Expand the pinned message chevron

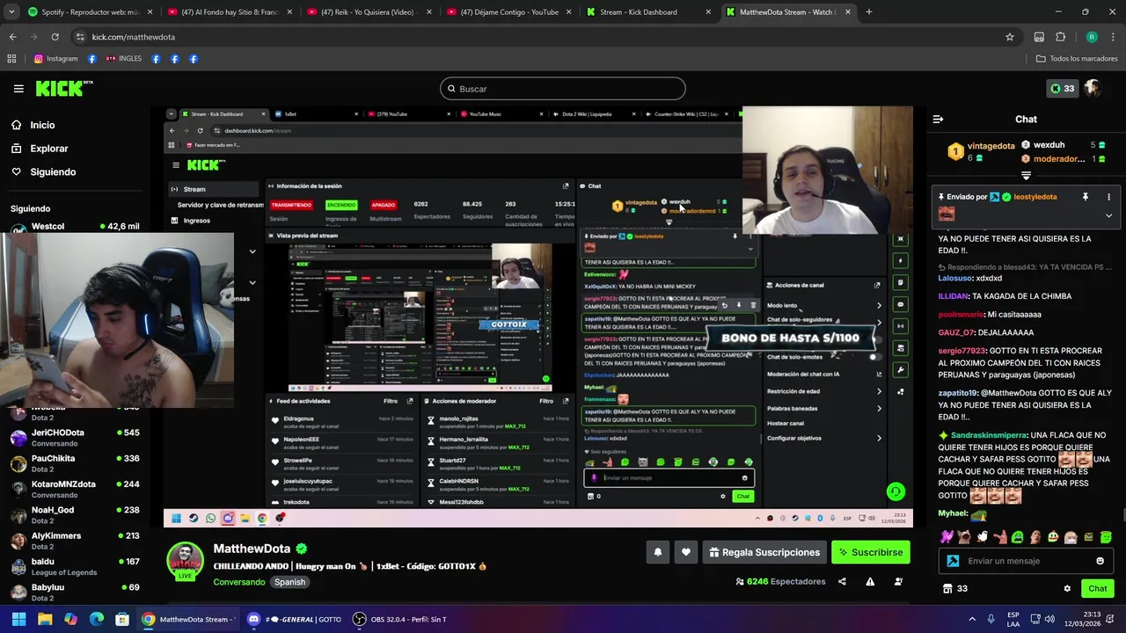tap(1108, 215)
